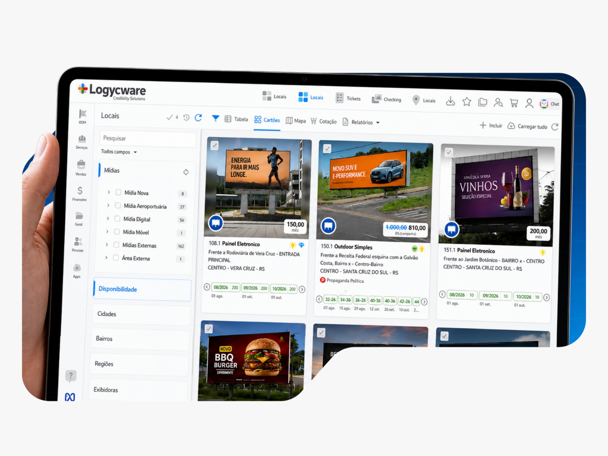The image size is (608, 456).
Task: Click next arrow on 108.1 card availability
Action: click(x=302, y=290)
